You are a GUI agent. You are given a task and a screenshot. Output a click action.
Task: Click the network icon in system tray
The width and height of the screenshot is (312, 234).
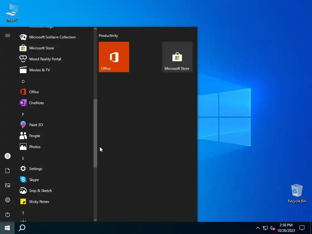(265, 228)
